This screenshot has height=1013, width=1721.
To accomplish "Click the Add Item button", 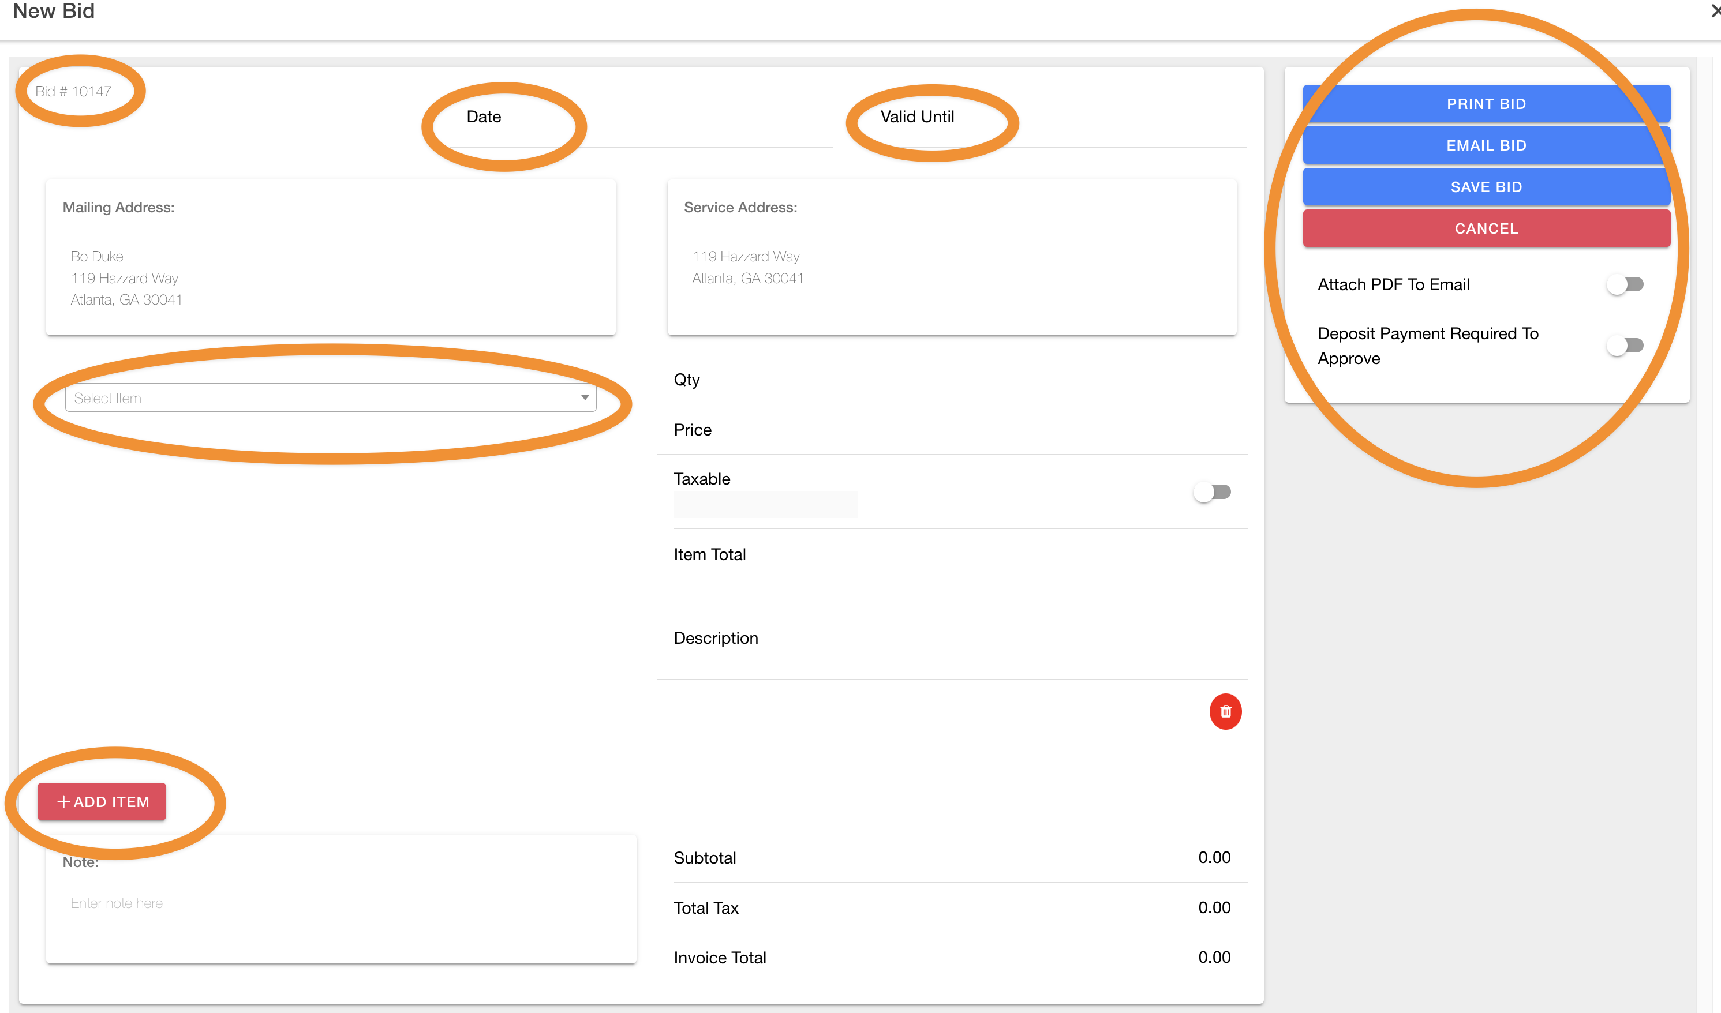I will pyautogui.click(x=102, y=801).
